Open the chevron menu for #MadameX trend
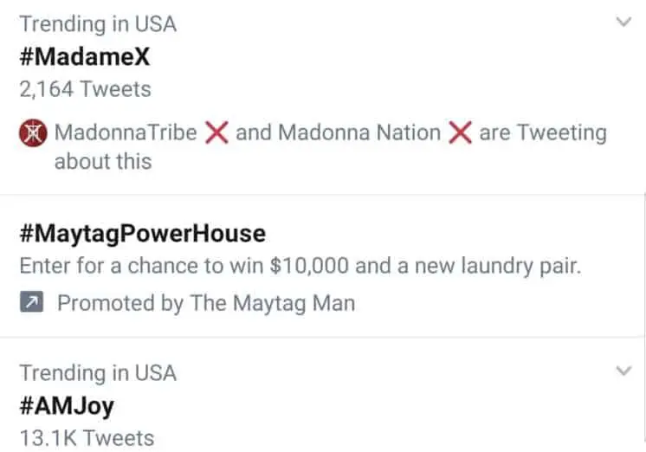Image resolution: width=646 pixels, height=452 pixels. tap(623, 23)
